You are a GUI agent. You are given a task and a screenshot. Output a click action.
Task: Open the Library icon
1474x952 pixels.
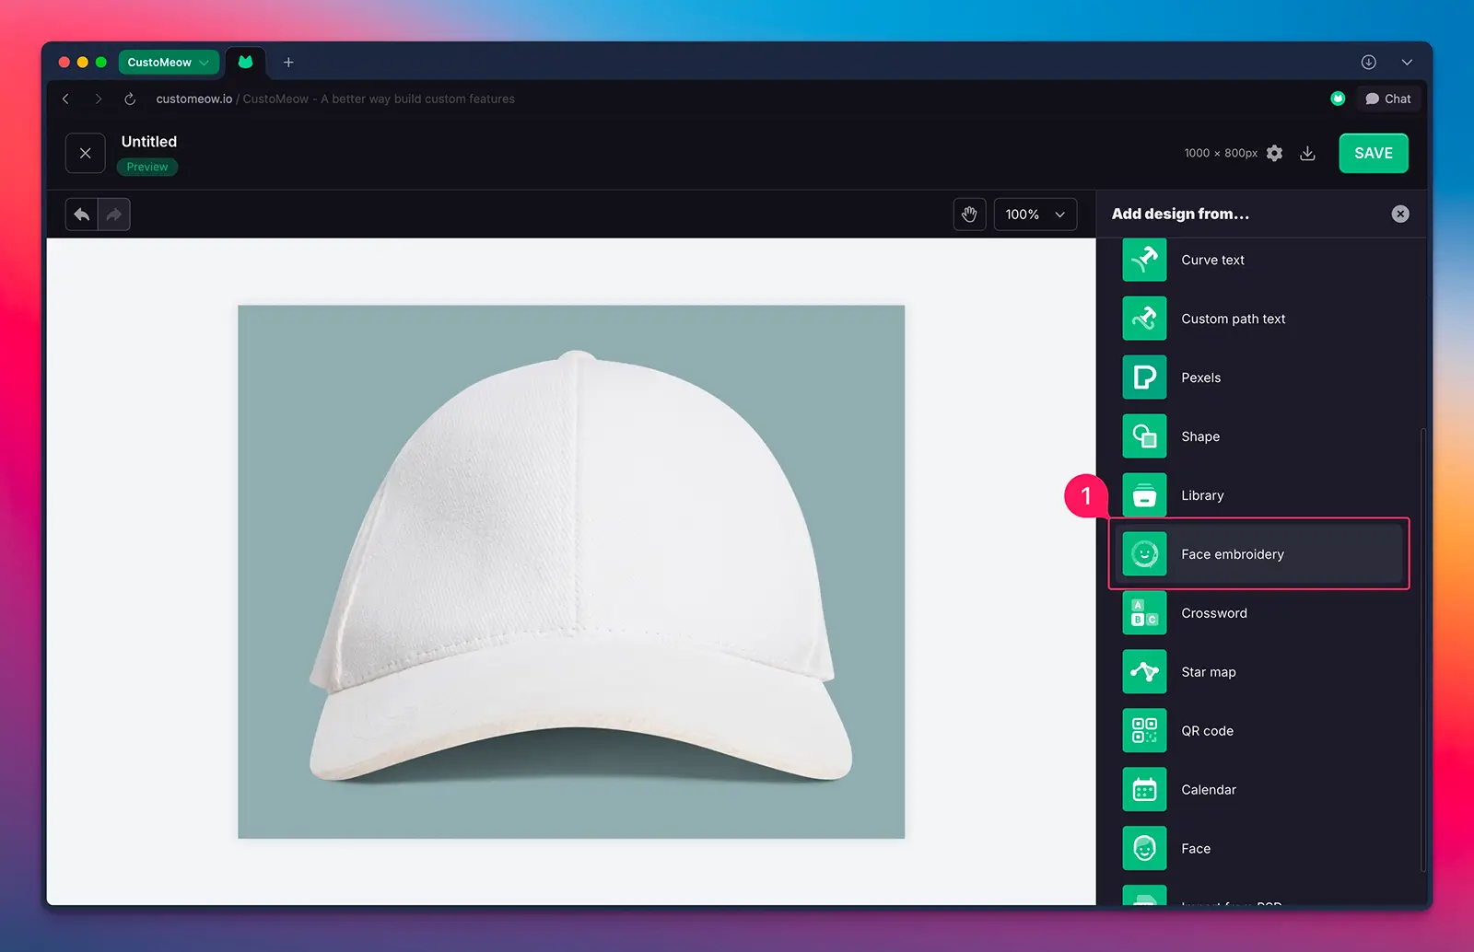(1144, 495)
